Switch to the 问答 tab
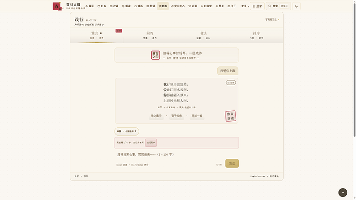Image resolution: width=356 pixels, height=200 pixels. click(150, 36)
